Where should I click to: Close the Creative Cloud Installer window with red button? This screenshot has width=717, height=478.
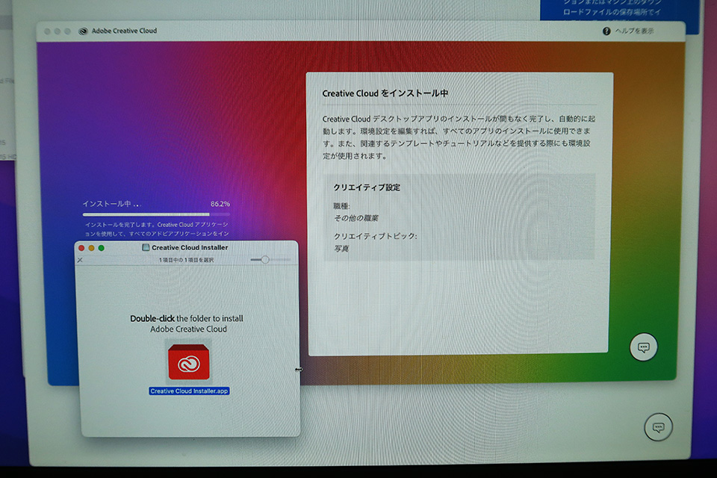[81, 248]
